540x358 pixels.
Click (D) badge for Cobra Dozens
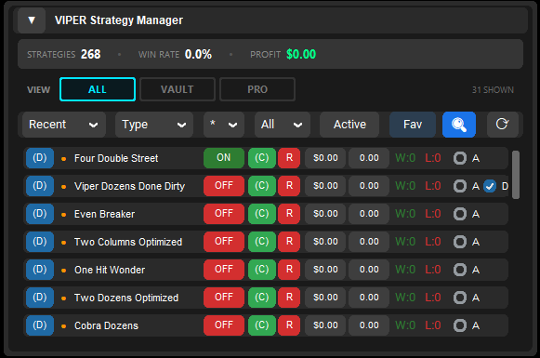(x=40, y=325)
